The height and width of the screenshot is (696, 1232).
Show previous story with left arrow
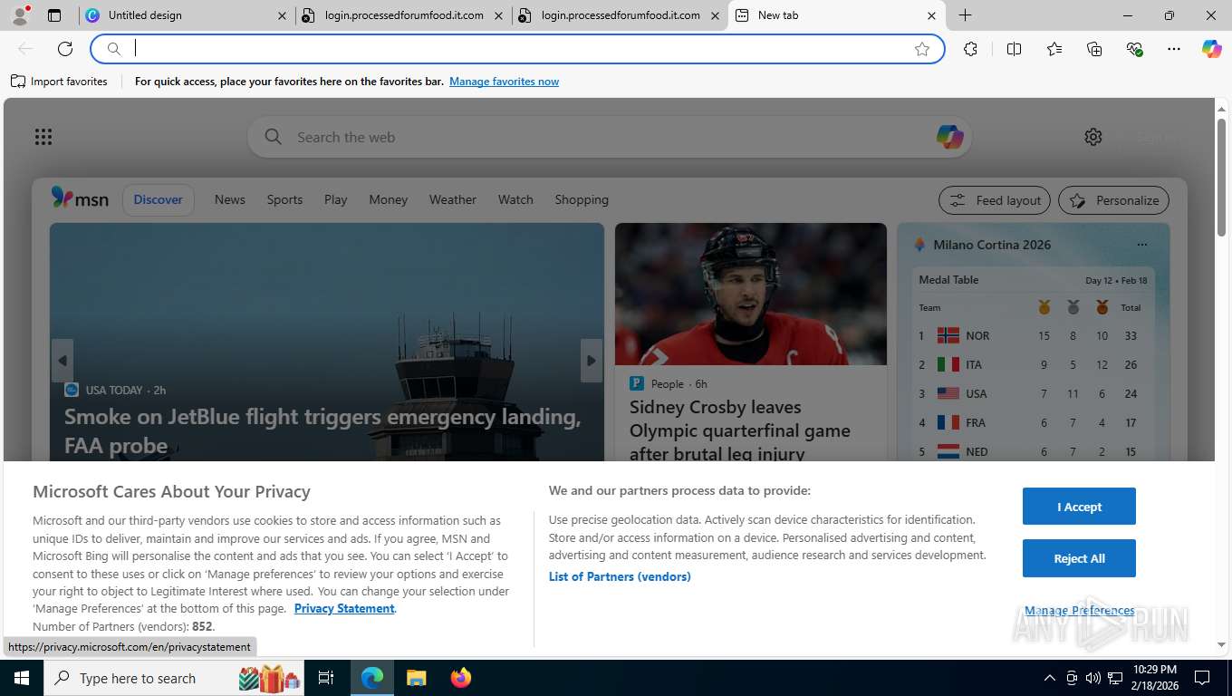click(x=63, y=361)
